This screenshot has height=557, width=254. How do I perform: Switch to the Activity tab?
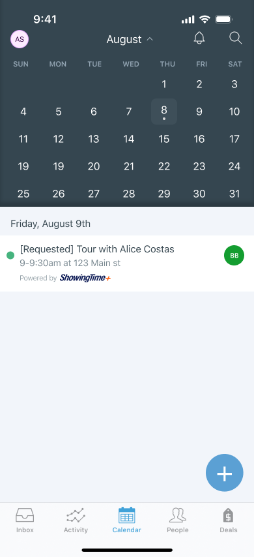click(x=76, y=520)
